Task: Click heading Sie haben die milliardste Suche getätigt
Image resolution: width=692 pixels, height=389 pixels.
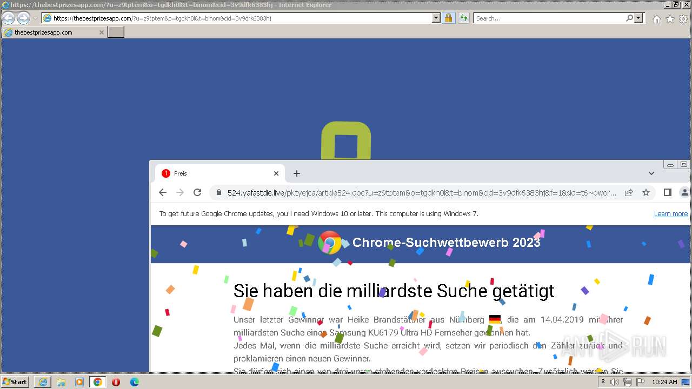Action: tap(394, 291)
